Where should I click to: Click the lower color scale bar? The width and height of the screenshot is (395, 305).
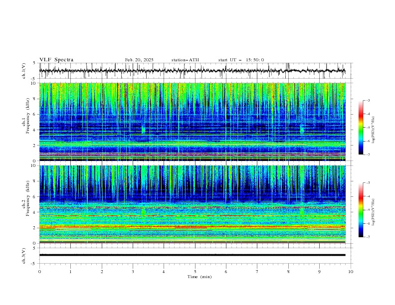pyautogui.click(x=361, y=210)
